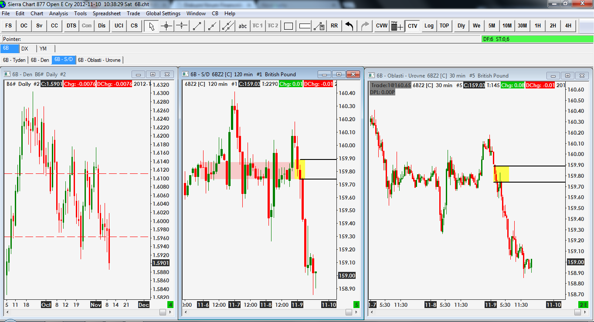The image size is (594, 322).
Task: Open the Tools menu
Action: 80,14
